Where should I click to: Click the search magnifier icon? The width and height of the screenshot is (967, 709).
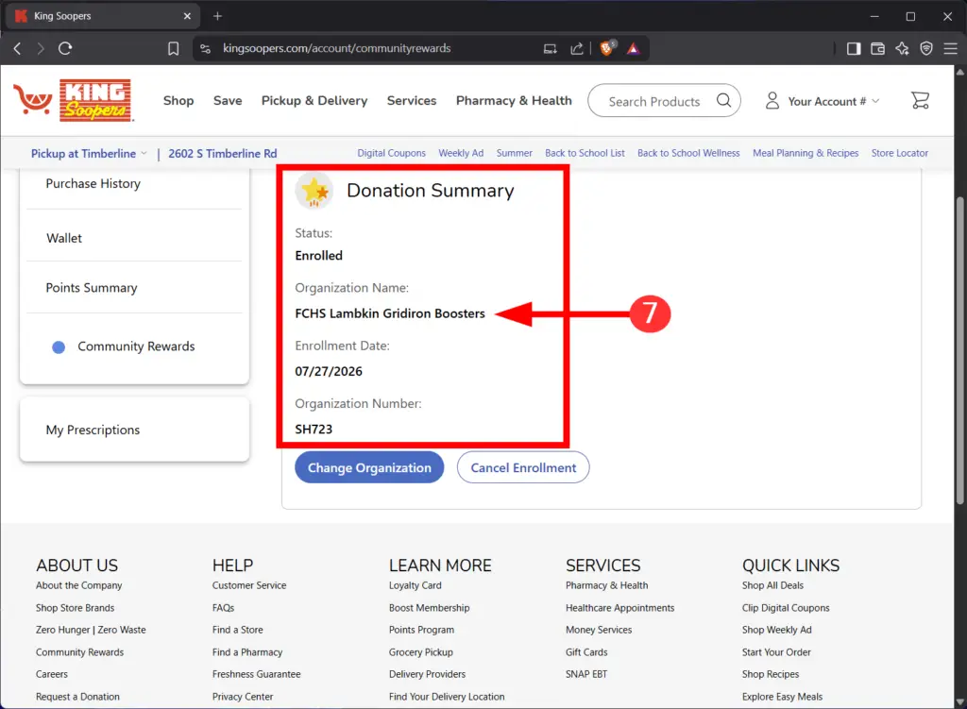[x=723, y=100]
